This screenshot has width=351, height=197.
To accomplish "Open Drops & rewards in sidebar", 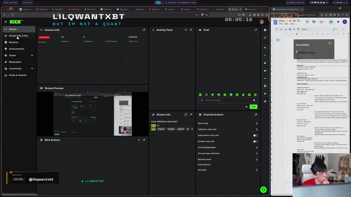I will [x=19, y=75].
